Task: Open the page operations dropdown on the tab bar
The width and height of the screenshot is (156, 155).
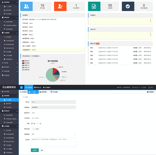Action: tap(151, 92)
